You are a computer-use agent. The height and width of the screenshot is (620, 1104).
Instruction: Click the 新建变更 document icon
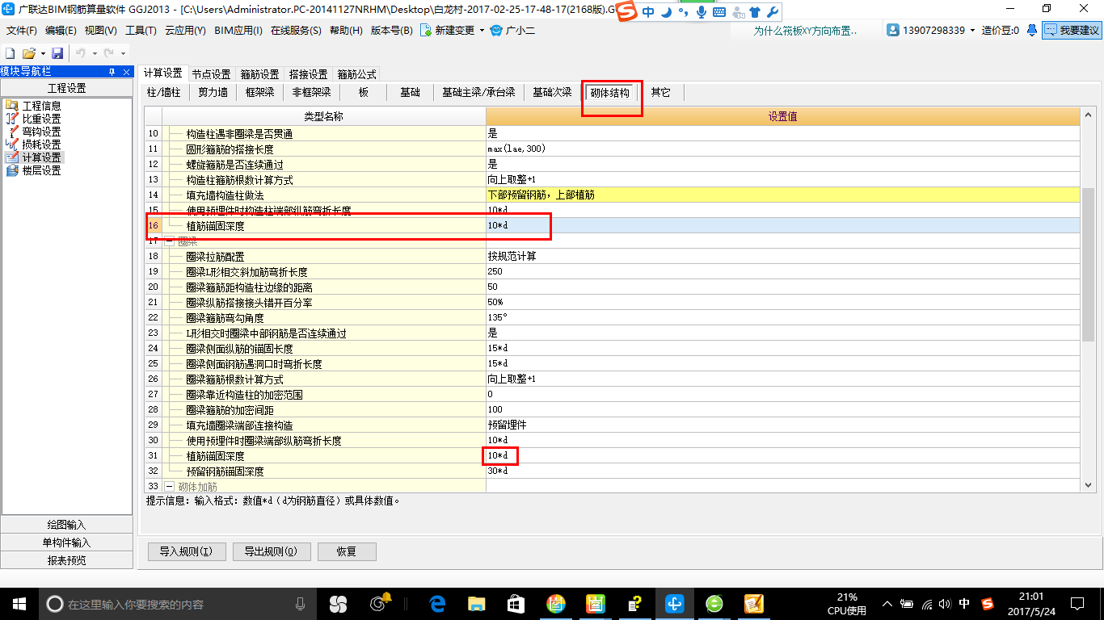tap(426, 31)
